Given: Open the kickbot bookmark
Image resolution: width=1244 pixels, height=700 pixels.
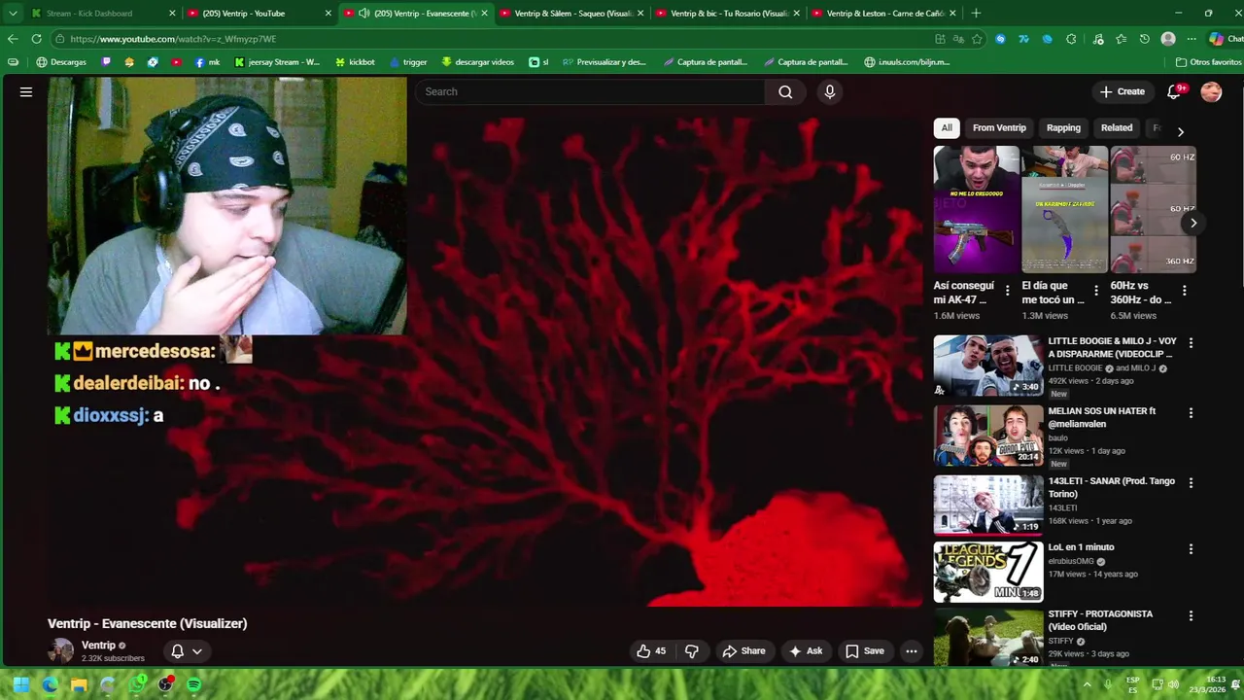Looking at the screenshot, I should point(355,62).
